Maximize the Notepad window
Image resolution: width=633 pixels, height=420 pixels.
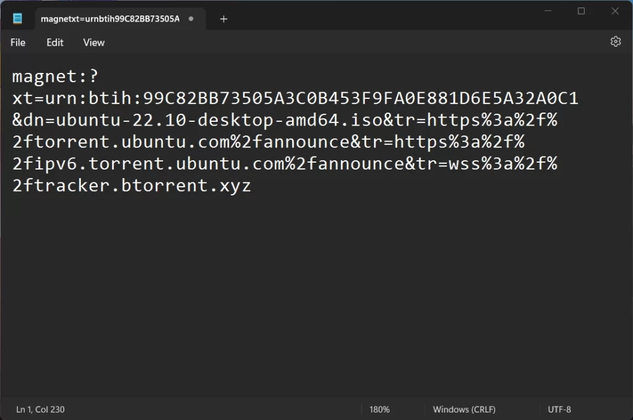click(x=581, y=11)
